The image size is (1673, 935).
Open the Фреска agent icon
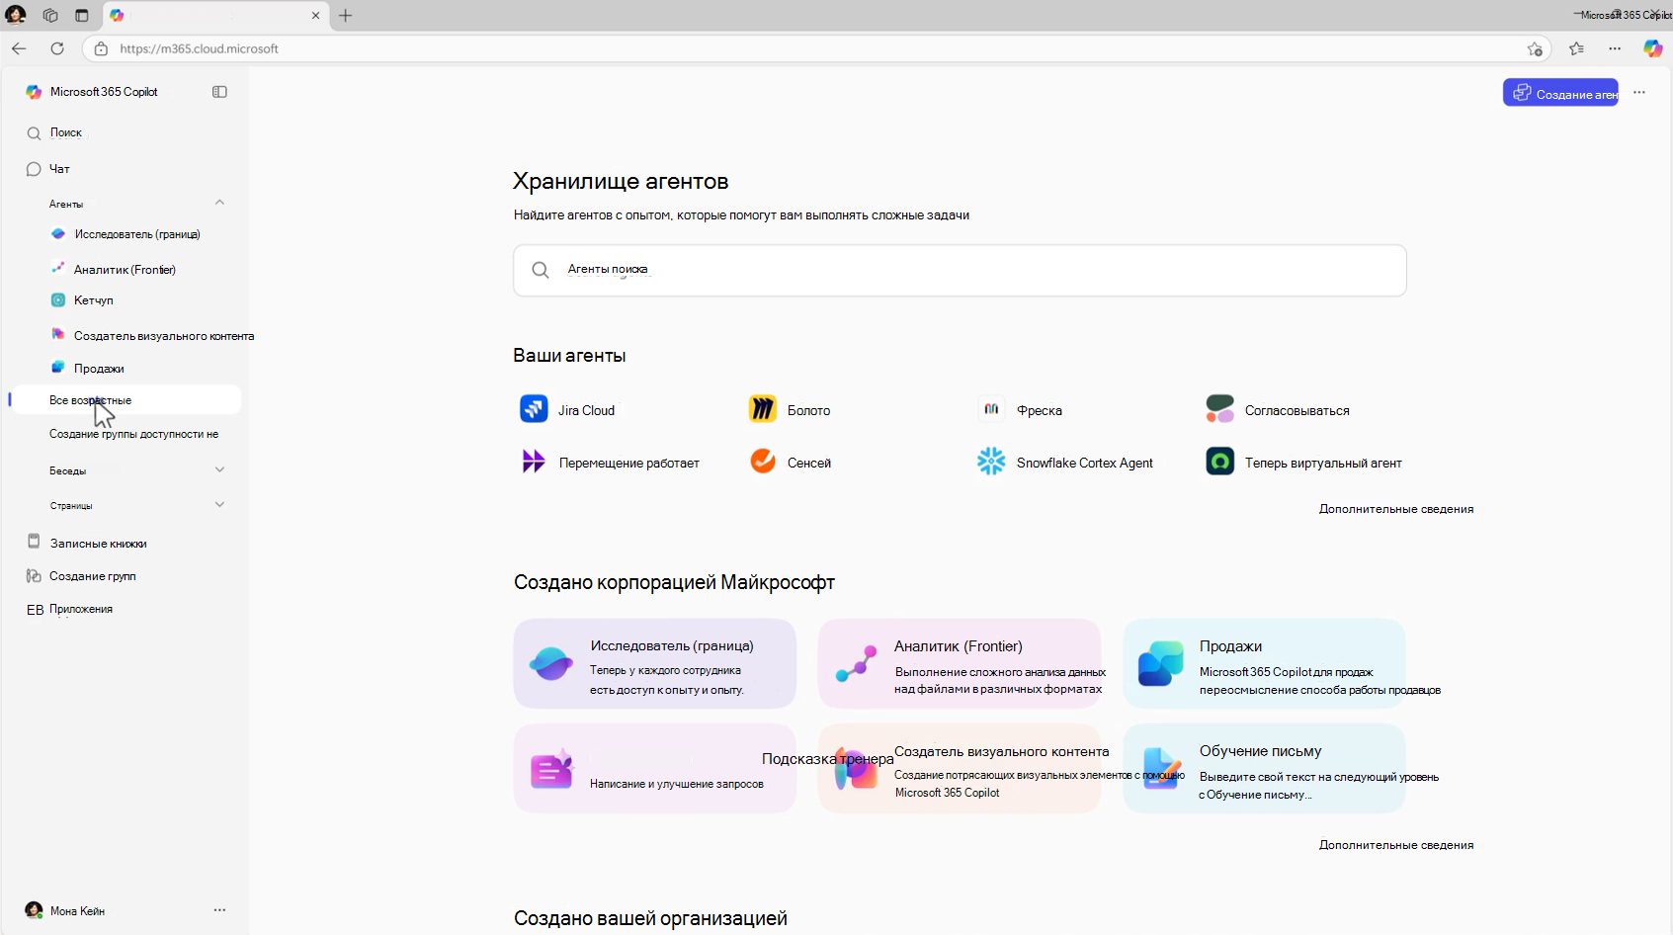click(991, 408)
